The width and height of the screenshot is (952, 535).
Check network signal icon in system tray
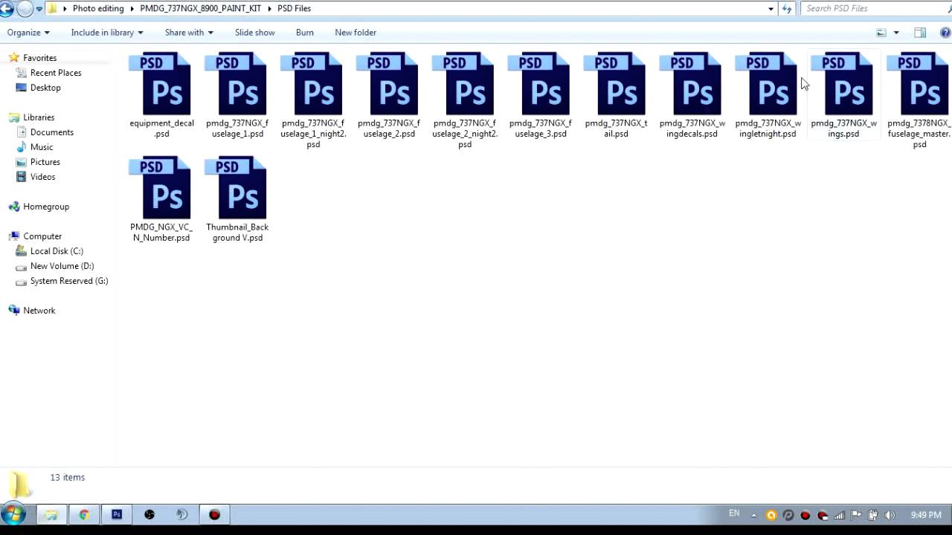click(839, 515)
